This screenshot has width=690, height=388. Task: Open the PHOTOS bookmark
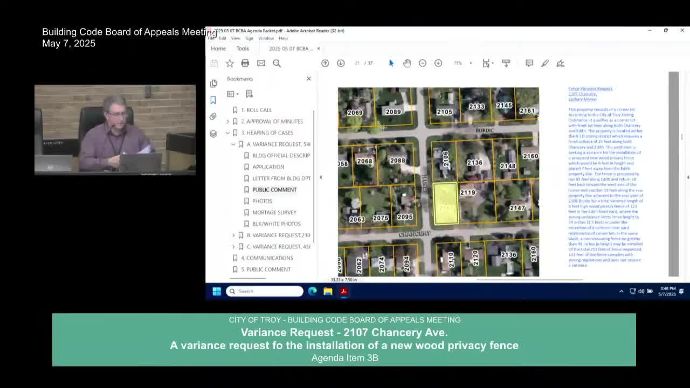pos(262,201)
